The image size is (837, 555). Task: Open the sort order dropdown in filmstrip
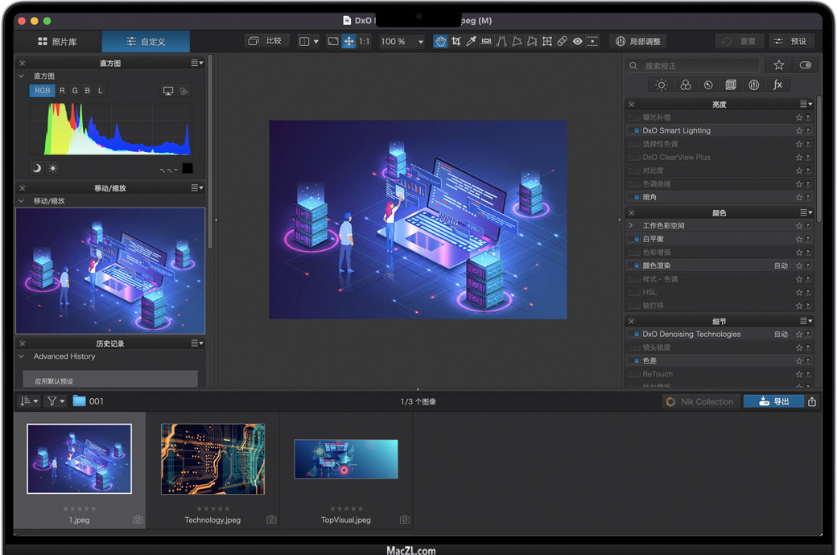pyautogui.click(x=29, y=401)
